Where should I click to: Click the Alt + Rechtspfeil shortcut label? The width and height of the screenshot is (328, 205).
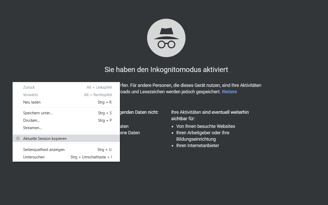[x=98, y=95]
